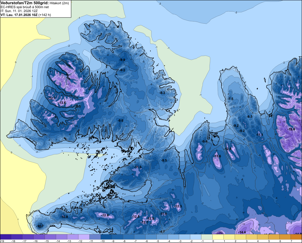The height and width of the screenshot is (243, 302).
Task: Click the -12.3 temperature label
Action: [x=178, y=206]
